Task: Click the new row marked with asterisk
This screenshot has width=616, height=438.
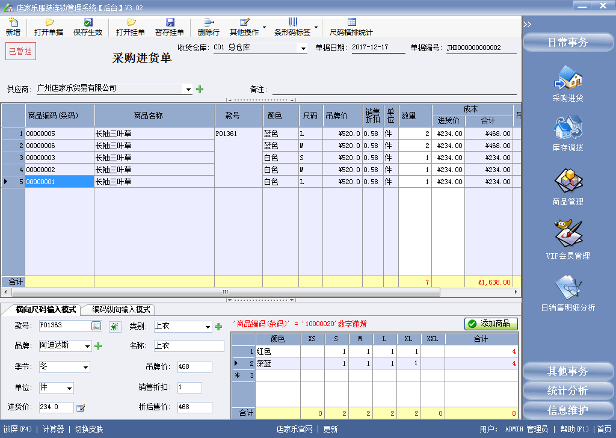Action: [375, 375]
